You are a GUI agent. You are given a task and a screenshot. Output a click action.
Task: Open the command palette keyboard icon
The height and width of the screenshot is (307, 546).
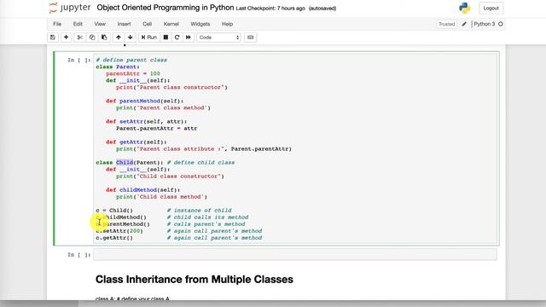[x=250, y=38]
